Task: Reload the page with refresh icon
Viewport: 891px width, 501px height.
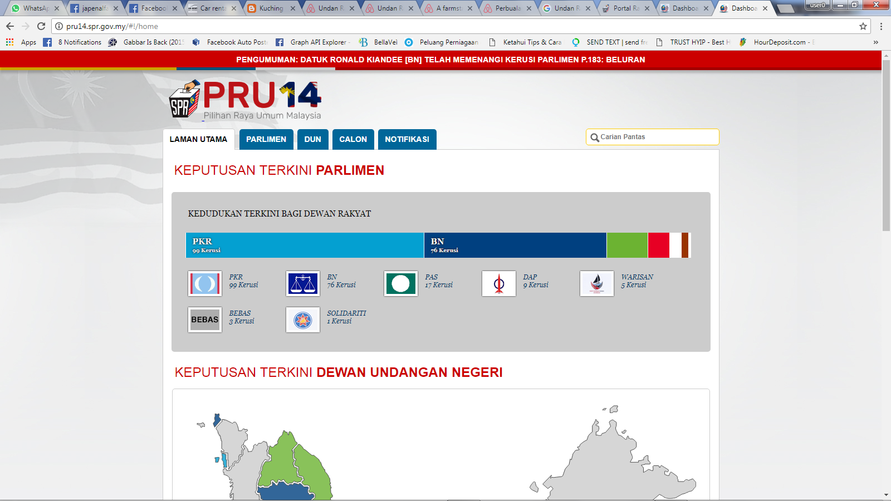Action: tap(41, 26)
